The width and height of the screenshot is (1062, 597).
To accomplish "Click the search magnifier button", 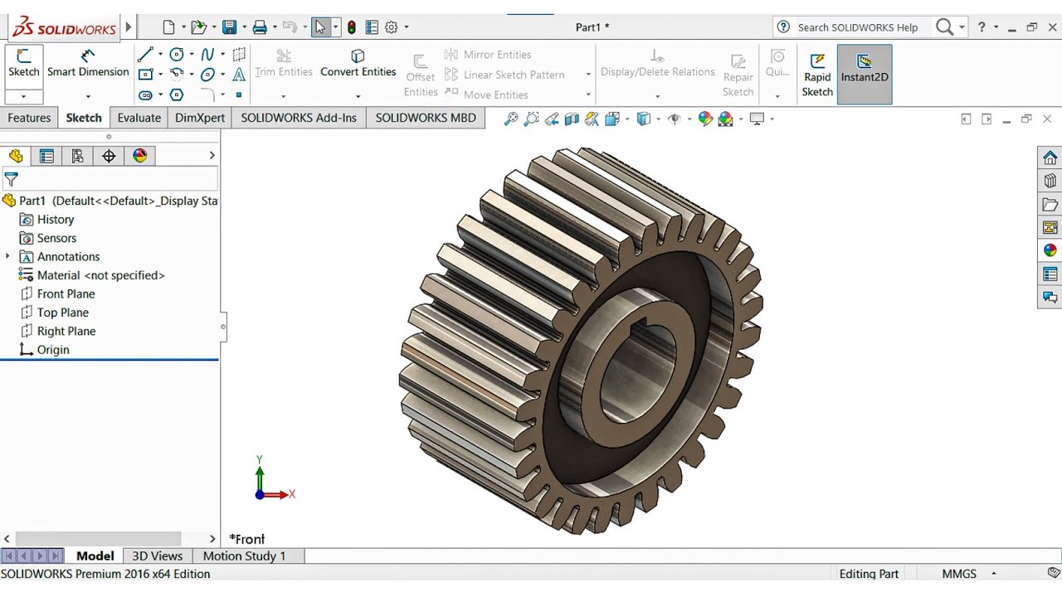I will tap(944, 27).
